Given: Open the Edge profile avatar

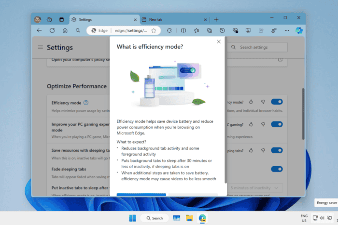Looking at the screenshot, I should (38, 20).
